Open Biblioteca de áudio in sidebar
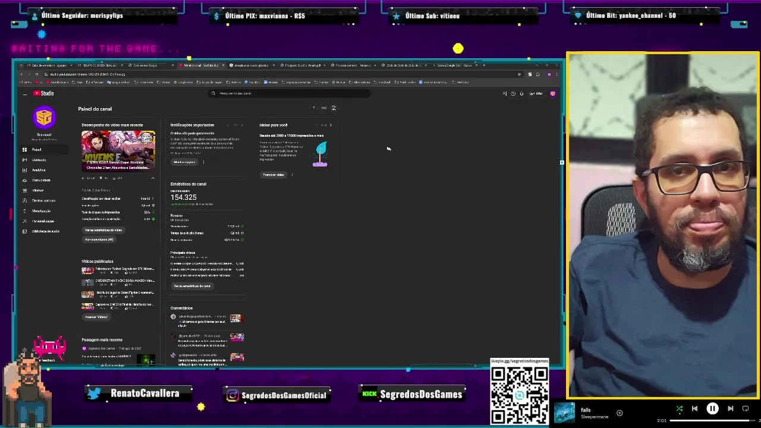Image resolution: width=761 pixels, height=428 pixels. 45,231
